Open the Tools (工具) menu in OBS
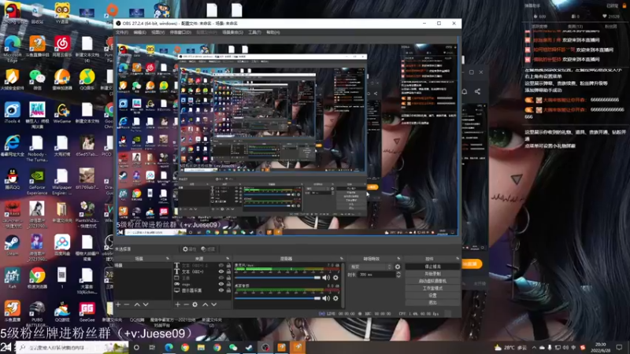630x354 pixels. (254, 32)
